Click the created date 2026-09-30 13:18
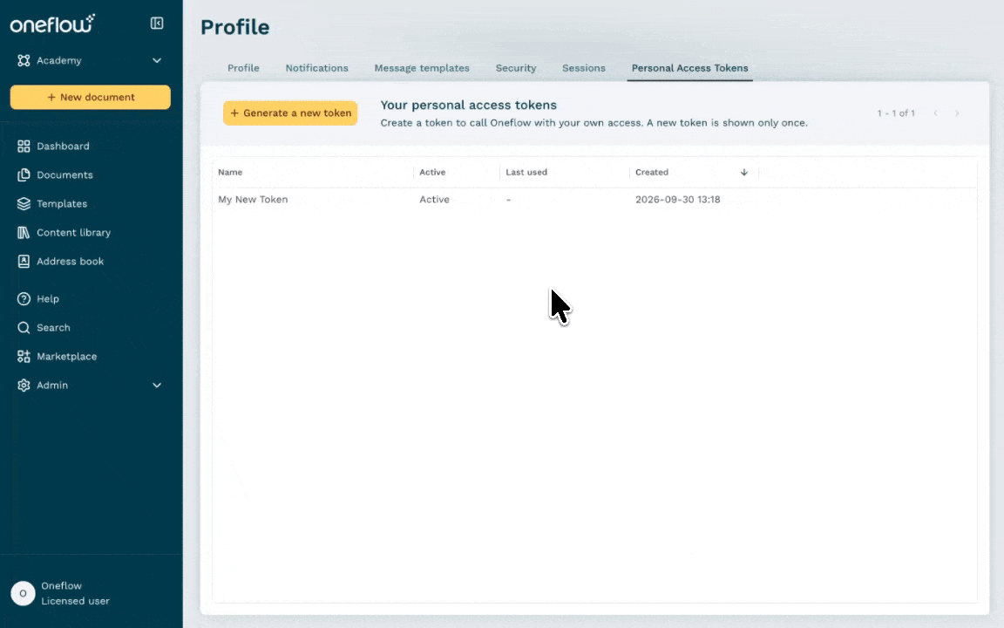Screen dimensions: 1004x628 tap(677, 199)
